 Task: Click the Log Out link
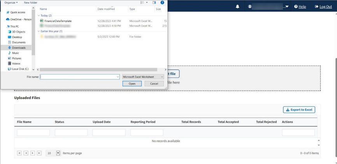coord(323,7)
